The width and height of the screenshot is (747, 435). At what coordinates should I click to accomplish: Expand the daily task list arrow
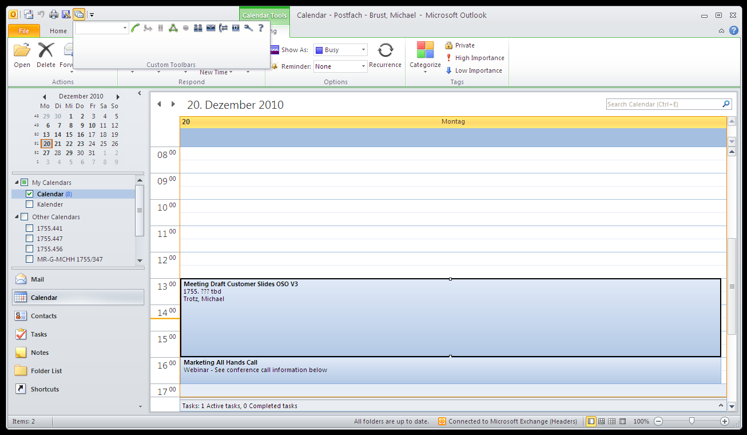(x=722, y=405)
